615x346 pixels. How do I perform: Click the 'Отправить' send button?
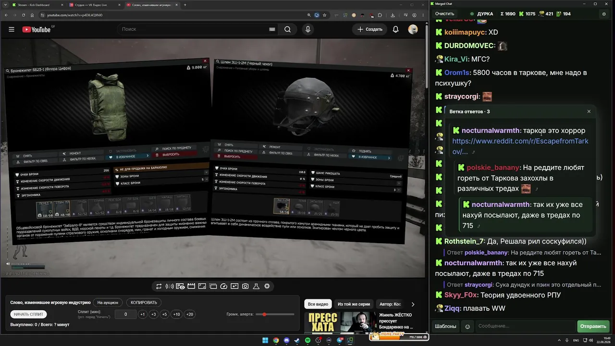click(x=593, y=326)
